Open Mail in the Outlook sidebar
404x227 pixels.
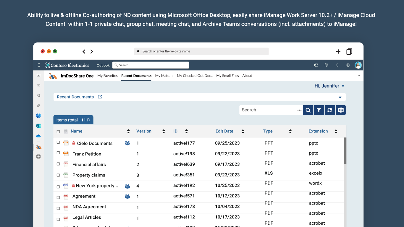(38, 75)
